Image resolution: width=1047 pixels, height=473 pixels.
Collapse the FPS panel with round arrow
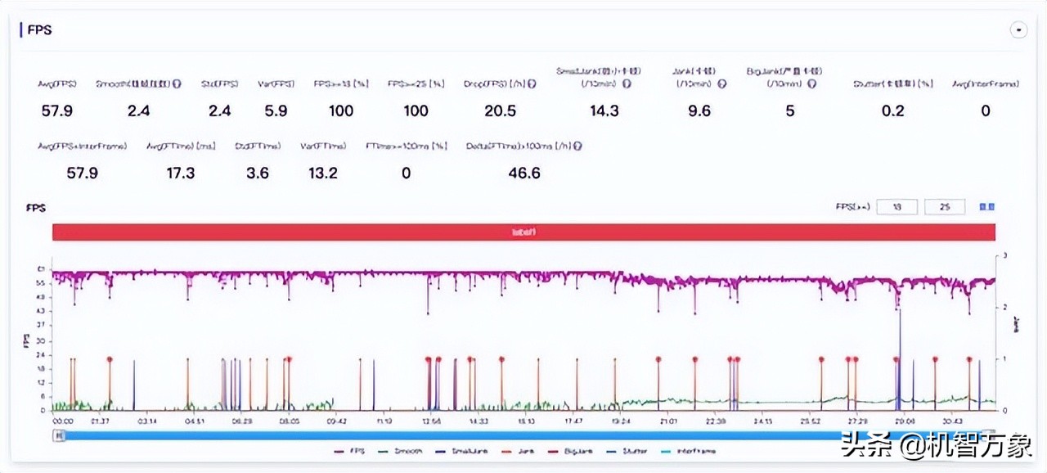[x=1018, y=29]
